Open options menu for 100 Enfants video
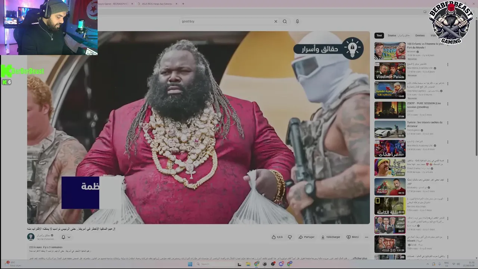Viewport: 478px width, 269px height. [447, 45]
